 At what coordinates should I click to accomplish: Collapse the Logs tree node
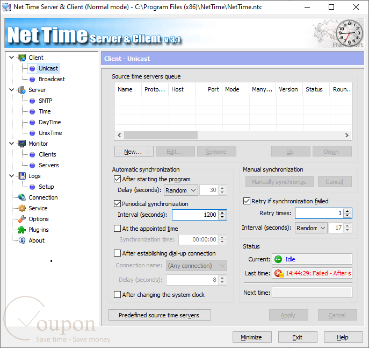coord(11,175)
